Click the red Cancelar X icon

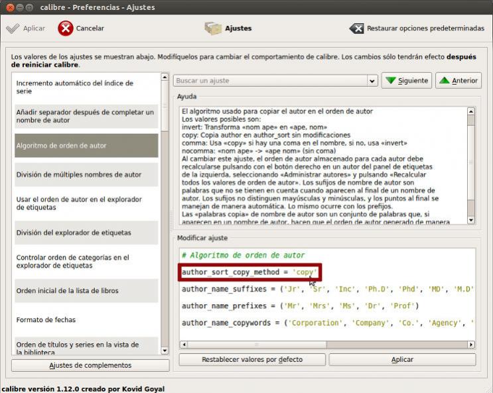pos(66,28)
